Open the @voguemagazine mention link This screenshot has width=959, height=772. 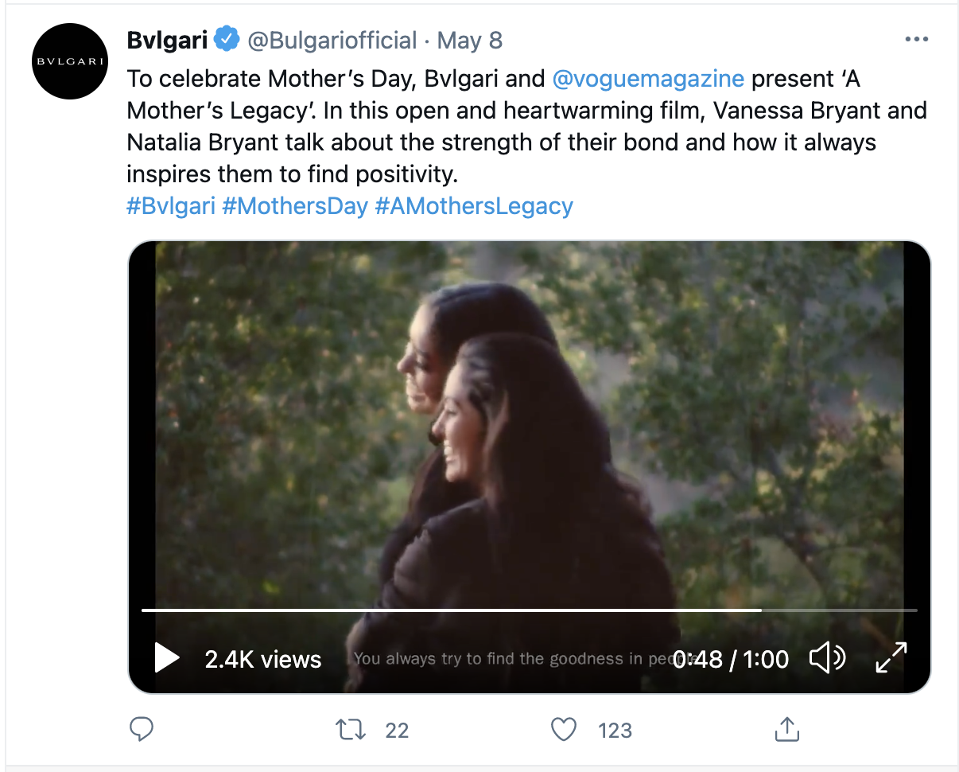[648, 79]
